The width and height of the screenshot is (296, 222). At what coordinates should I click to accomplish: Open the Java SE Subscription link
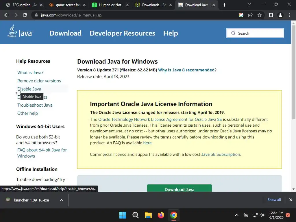[221, 154]
